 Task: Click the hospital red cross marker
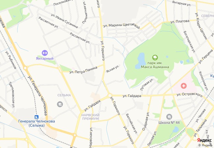(184, 86)
